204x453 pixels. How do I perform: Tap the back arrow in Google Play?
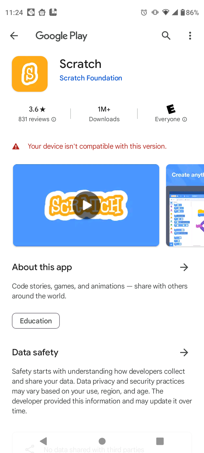14,36
